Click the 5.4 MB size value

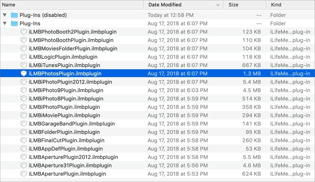[x=252, y=82]
